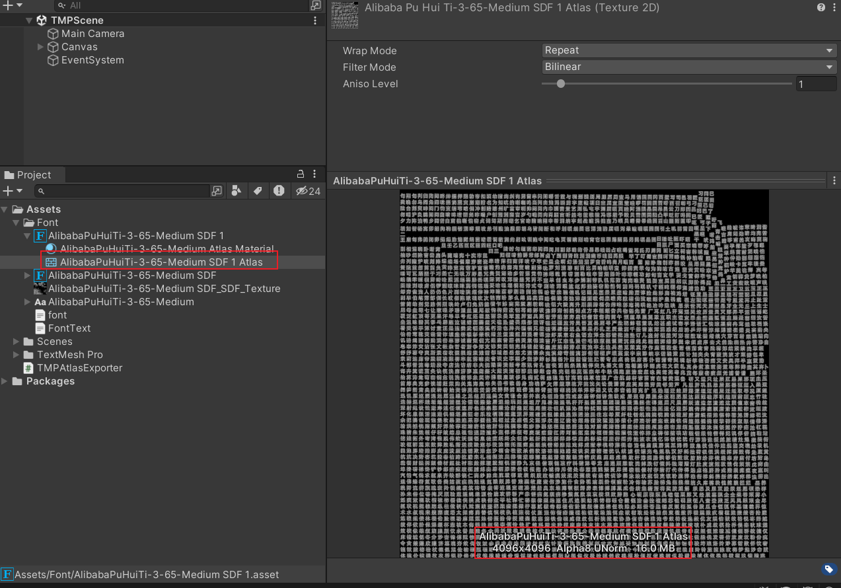Click the Aniso Level value field

point(816,84)
